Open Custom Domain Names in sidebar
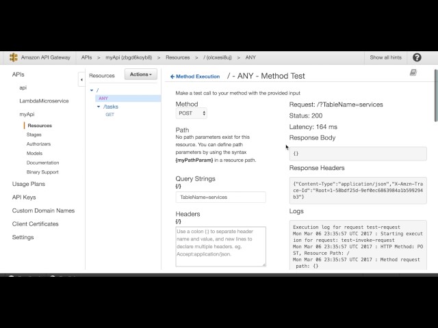 tap(43, 210)
